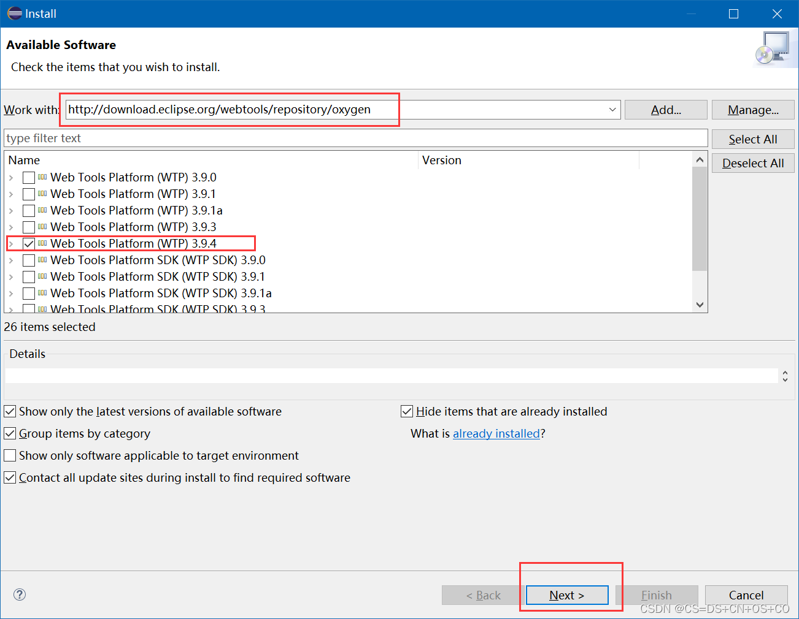The image size is (799, 619).
Task: Open the already installed link
Action: pos(496,433)
